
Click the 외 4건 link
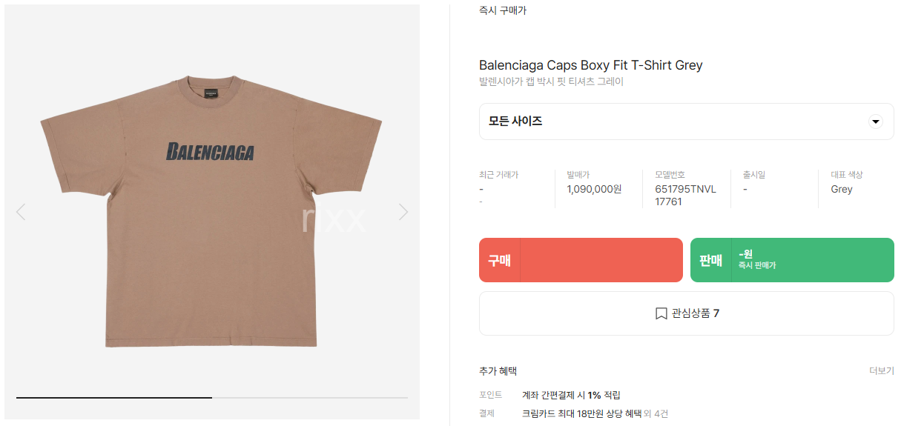tap(656, 413)
